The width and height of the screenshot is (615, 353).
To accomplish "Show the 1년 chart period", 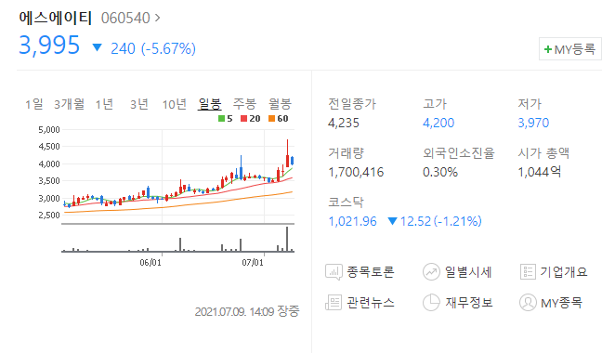I will (x=104, y=104).
